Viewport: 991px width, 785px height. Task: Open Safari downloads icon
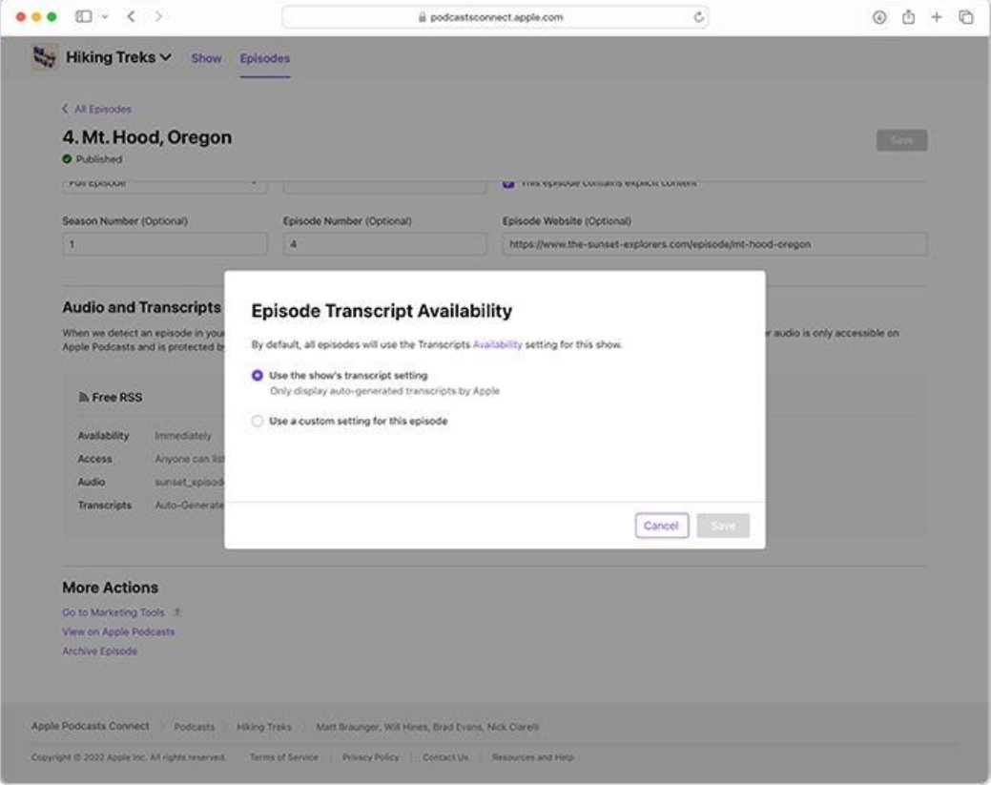(x=879, y=17)
